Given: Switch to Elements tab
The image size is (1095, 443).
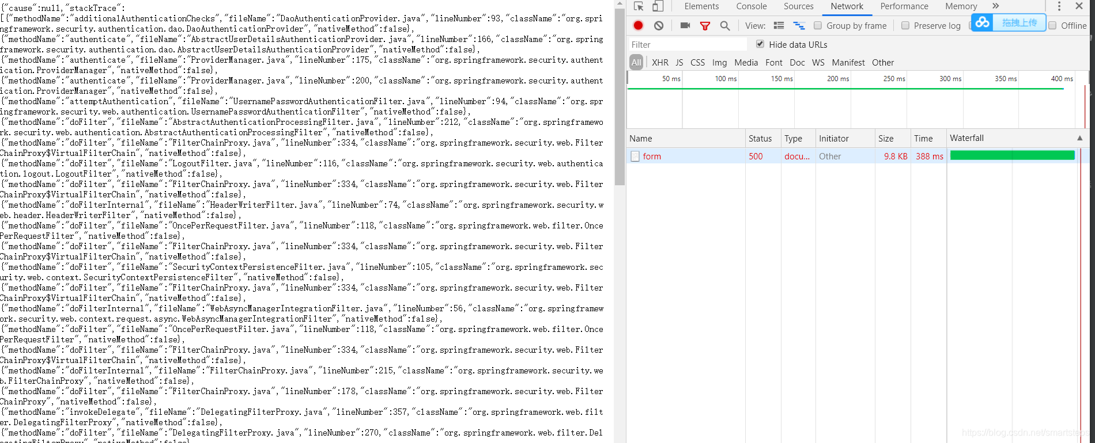Looking at the screenshot, I should tap(701, 6).
